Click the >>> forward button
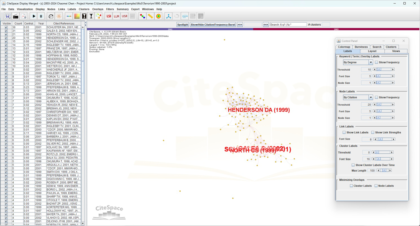The image size is (420, 226). point(240,25)
